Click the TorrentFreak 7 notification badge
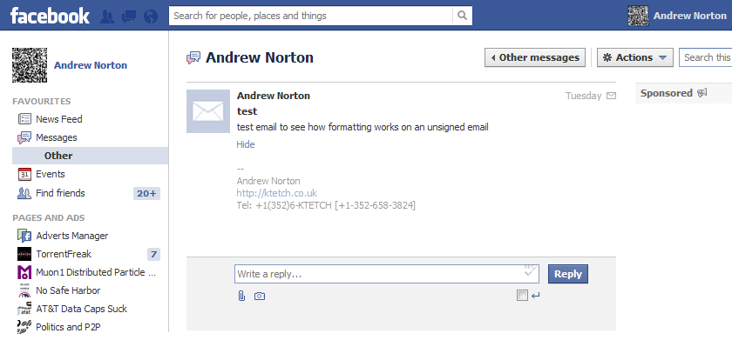732x340 pixels. [153, 254]
